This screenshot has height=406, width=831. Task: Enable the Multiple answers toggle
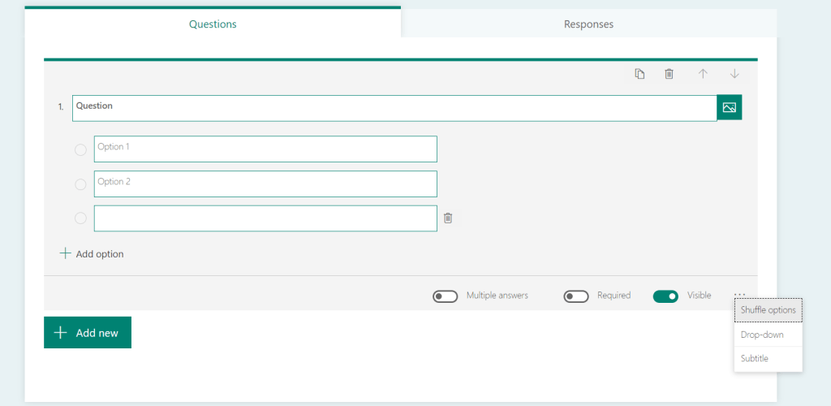coord(446,296)
